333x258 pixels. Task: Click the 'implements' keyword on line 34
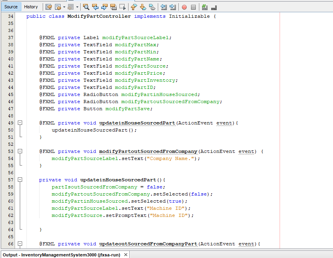(150, 16)
